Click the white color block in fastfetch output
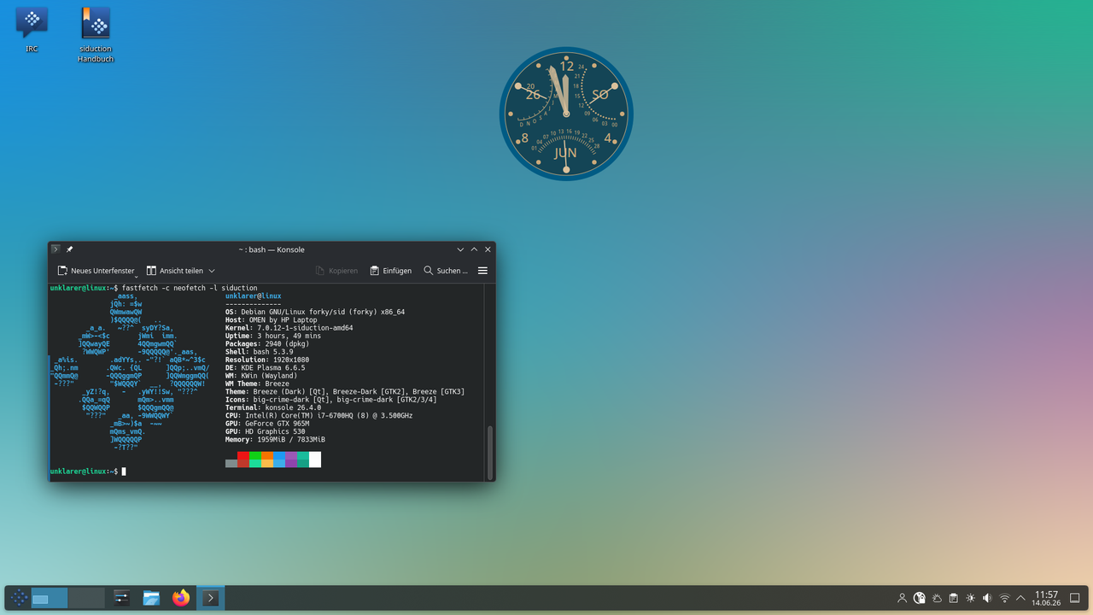 pos(315,460)
